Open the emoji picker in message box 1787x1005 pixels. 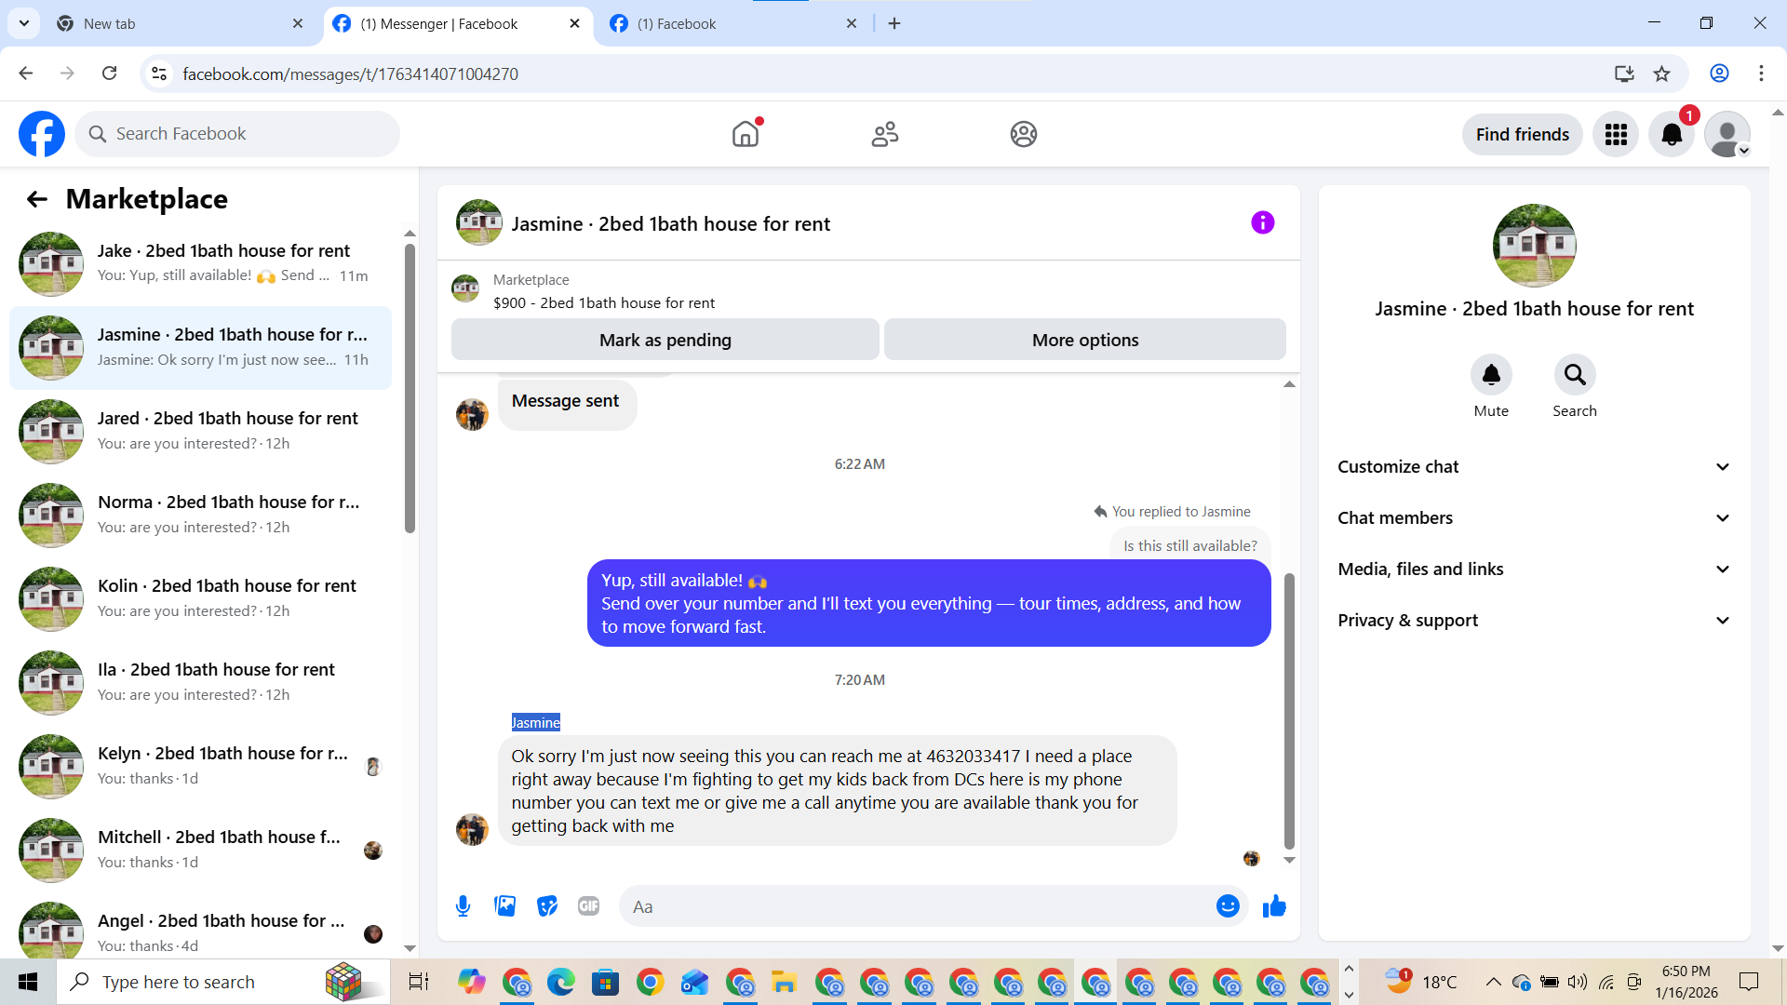coord(1228,905)
